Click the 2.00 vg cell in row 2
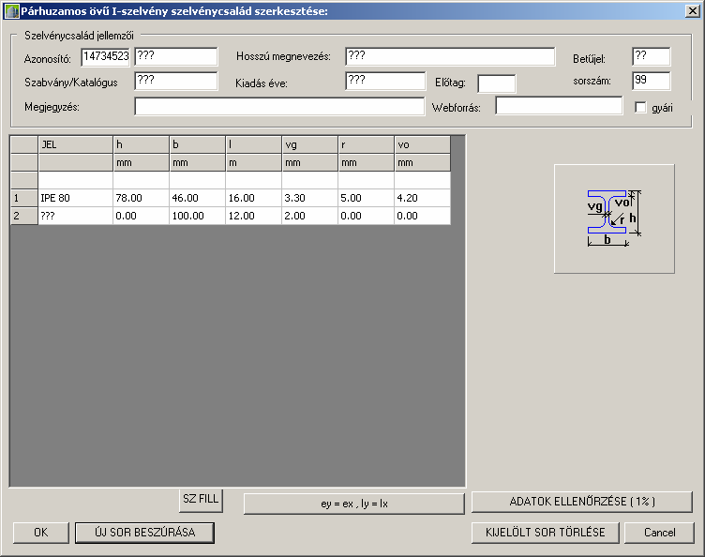The image size is (705, 557). 309,216
